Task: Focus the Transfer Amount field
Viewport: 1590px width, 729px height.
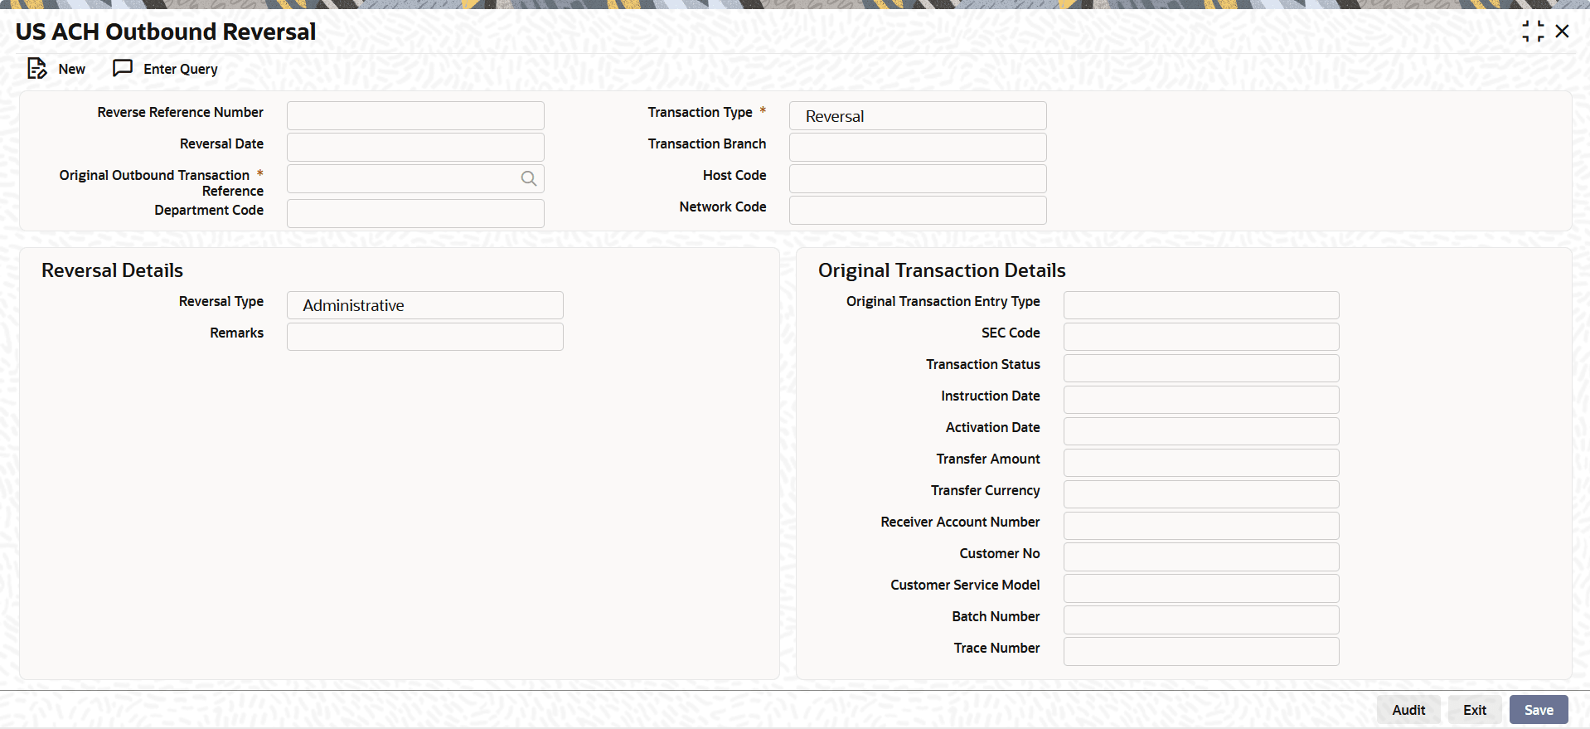Action: coord(1201,463)
